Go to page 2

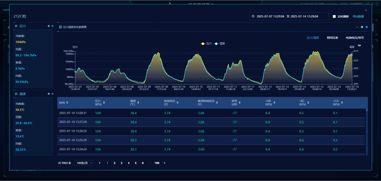pyautogui.click(x=114, y=163)
